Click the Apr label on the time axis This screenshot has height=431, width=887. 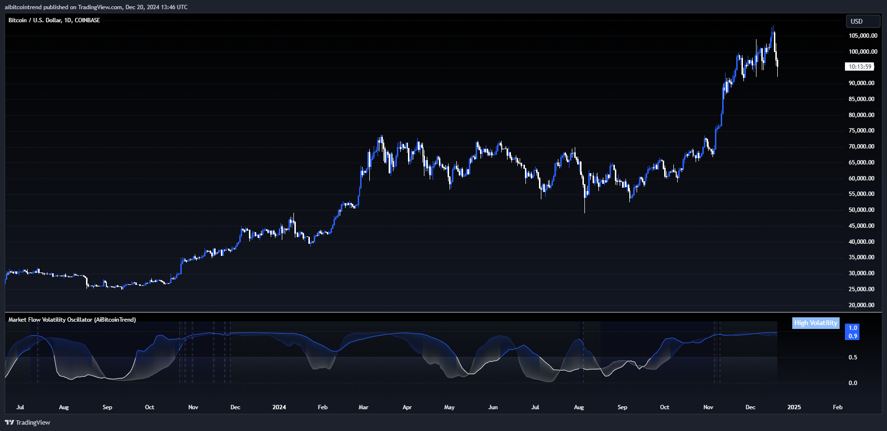[407, 407]
